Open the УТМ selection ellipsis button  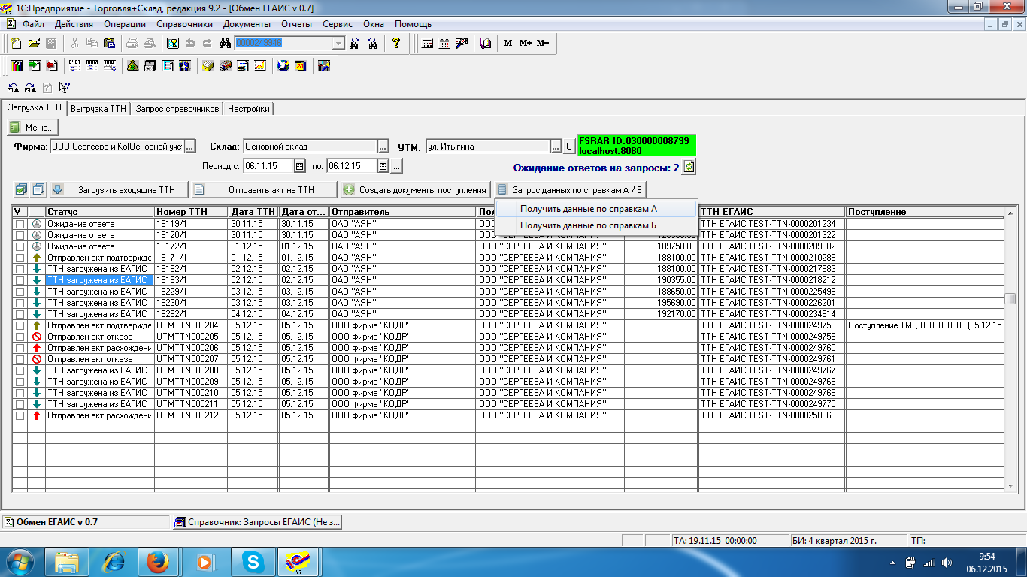[x=556, y=147]
